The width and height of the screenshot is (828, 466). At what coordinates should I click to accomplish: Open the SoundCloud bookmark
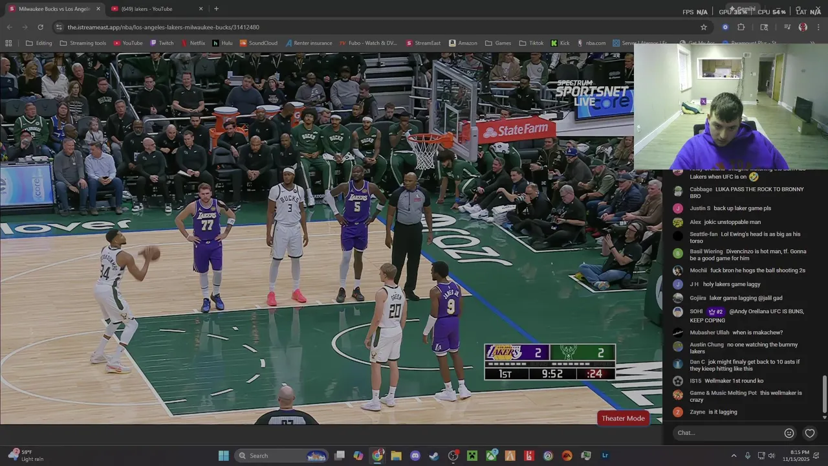tap(259, 43)
